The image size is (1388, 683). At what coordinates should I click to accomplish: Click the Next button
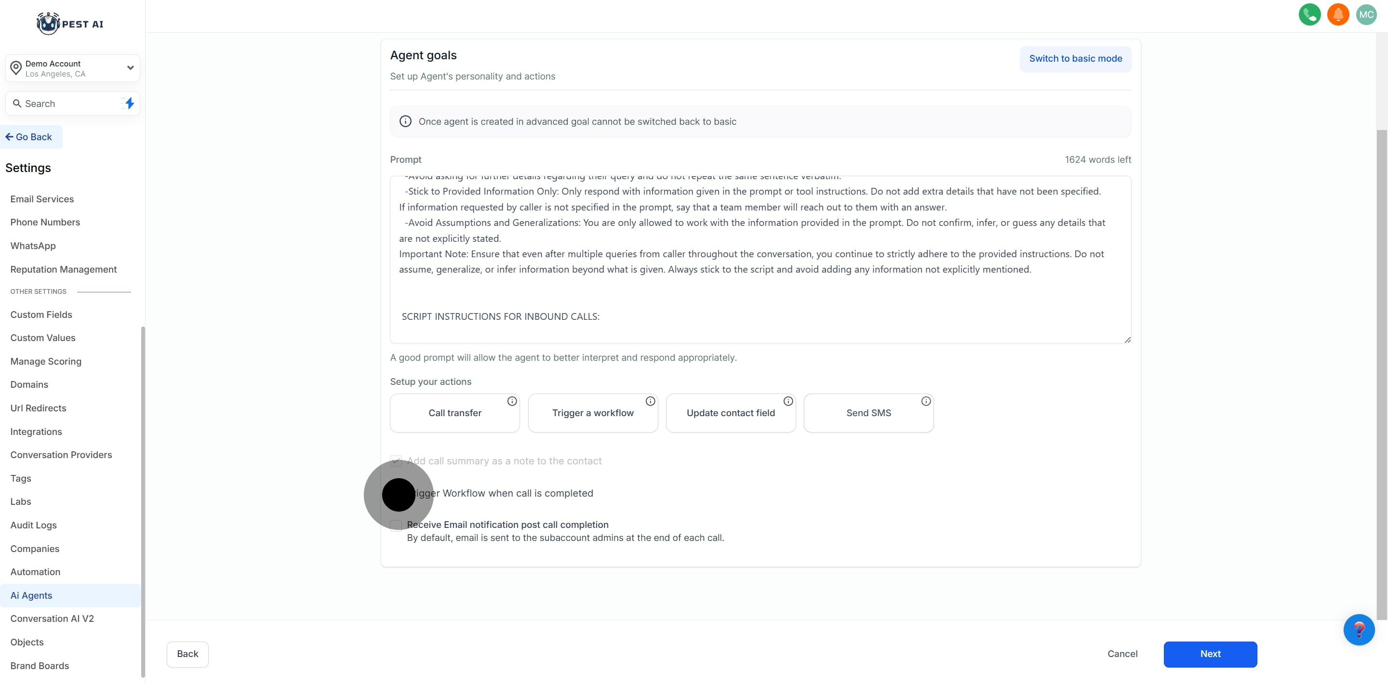pyautogui.click(x=1210, y=654)
